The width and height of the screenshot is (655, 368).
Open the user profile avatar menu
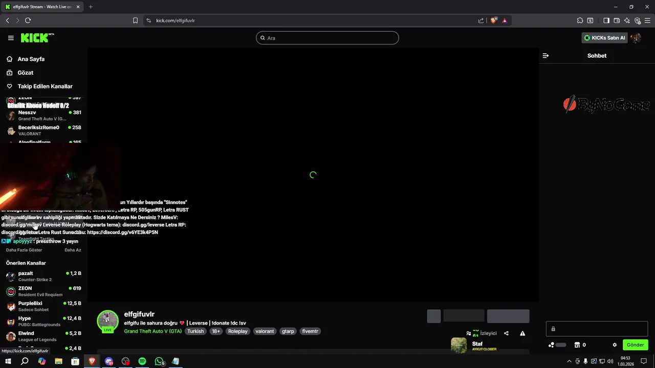(636, 38)
